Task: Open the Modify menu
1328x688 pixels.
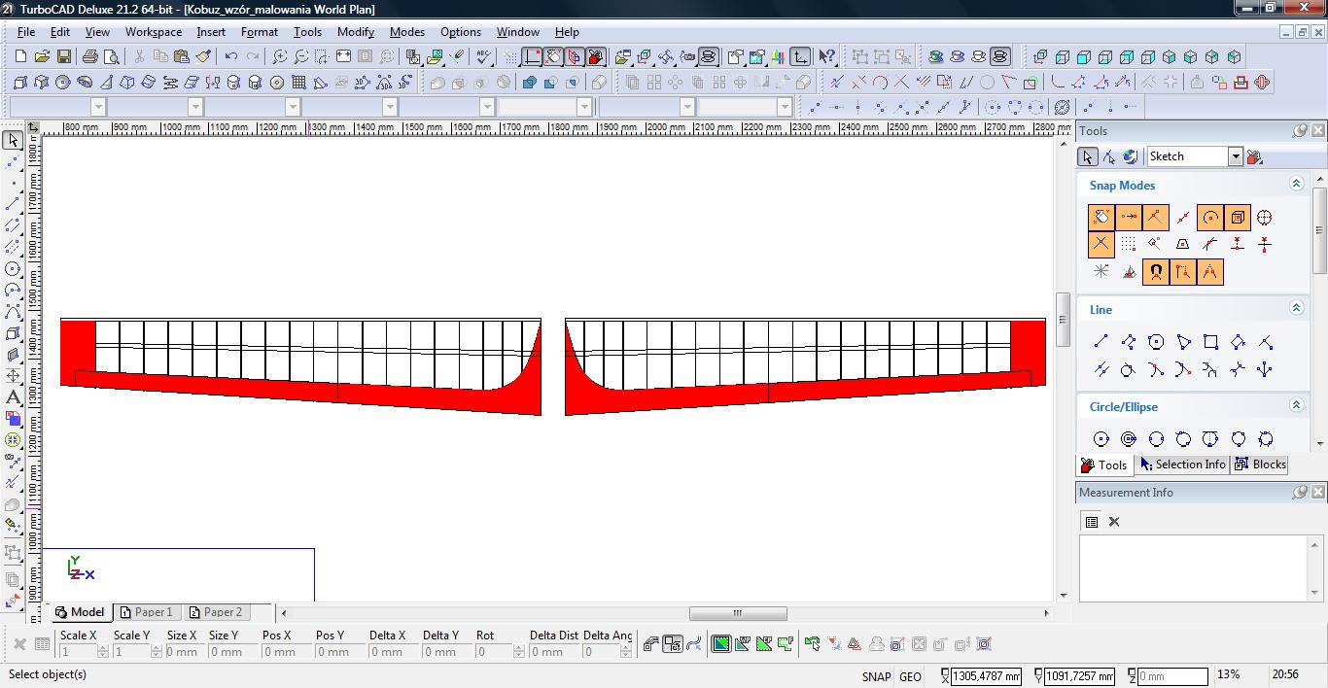Action: click(355, 32)
